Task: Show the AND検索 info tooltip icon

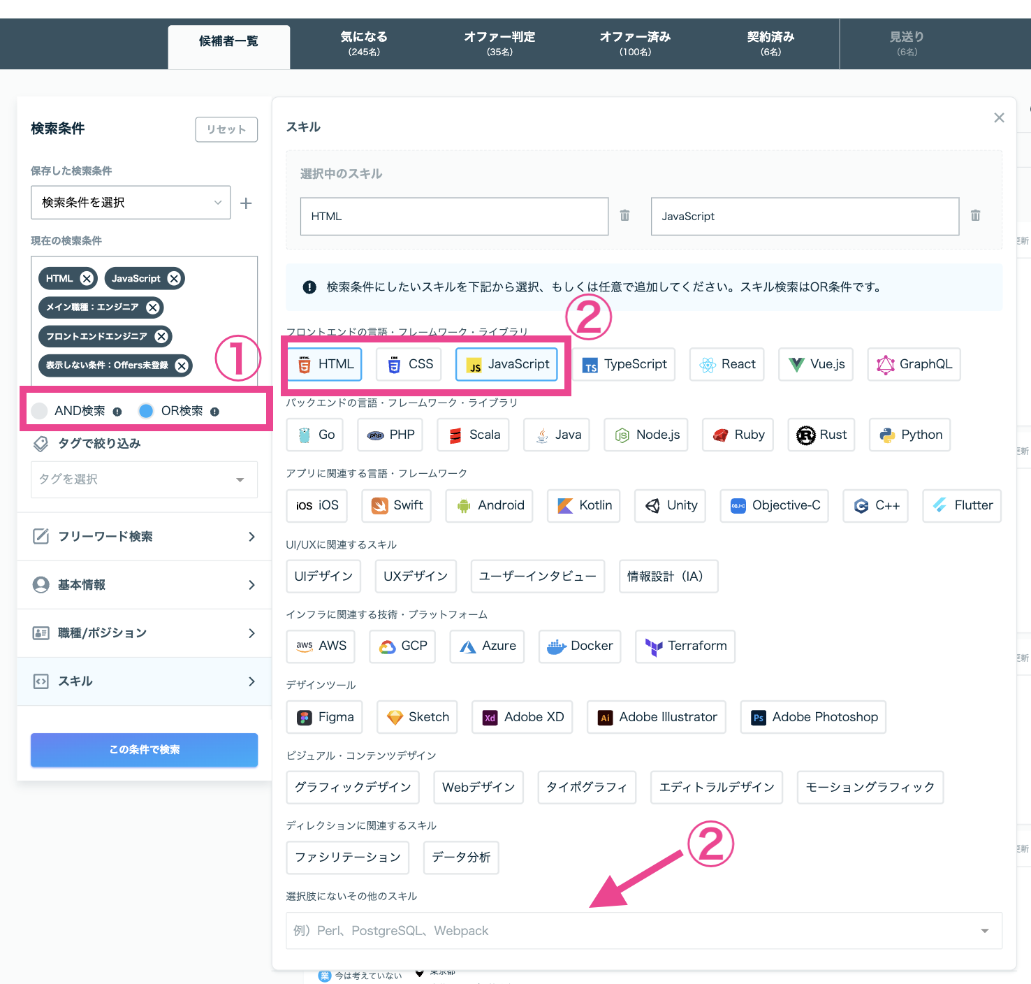Action: pyautogui.click(x=117, y=412)
